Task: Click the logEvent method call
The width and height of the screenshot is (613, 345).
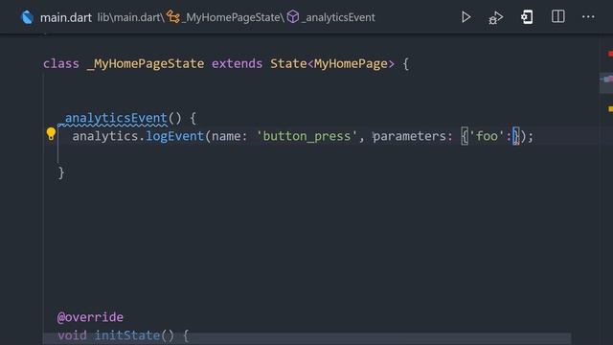Action: click(x=174, y=136)
